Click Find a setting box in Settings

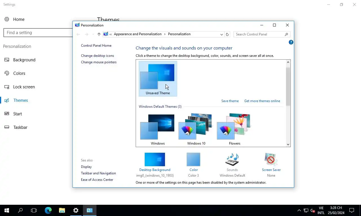(38, 33)
